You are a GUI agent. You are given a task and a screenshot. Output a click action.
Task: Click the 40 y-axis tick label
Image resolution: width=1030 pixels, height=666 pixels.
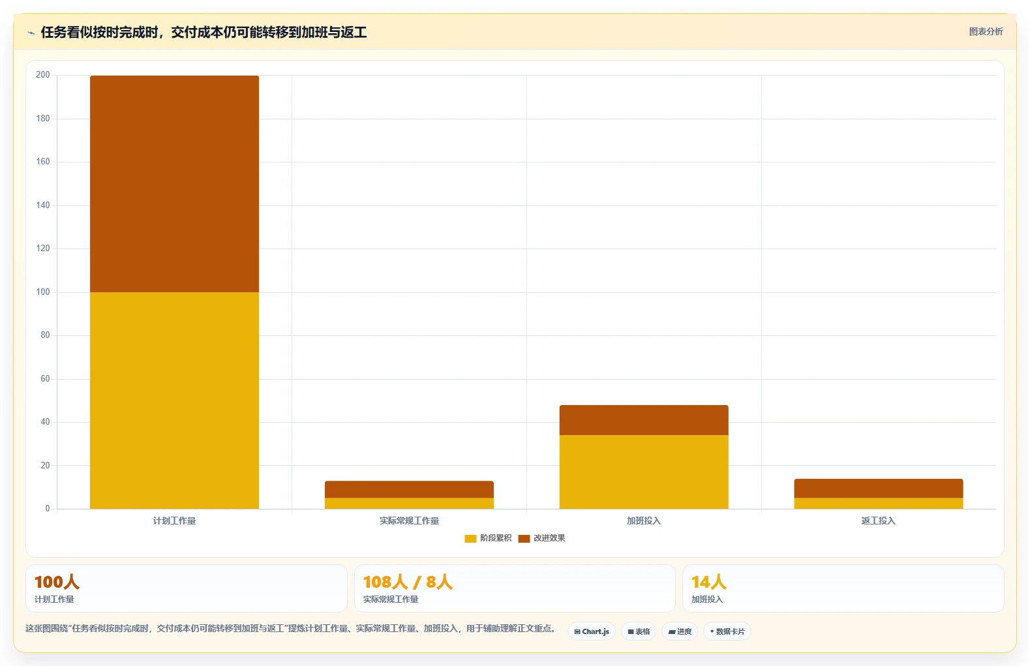pyautogui.click(x=45, y=422)
